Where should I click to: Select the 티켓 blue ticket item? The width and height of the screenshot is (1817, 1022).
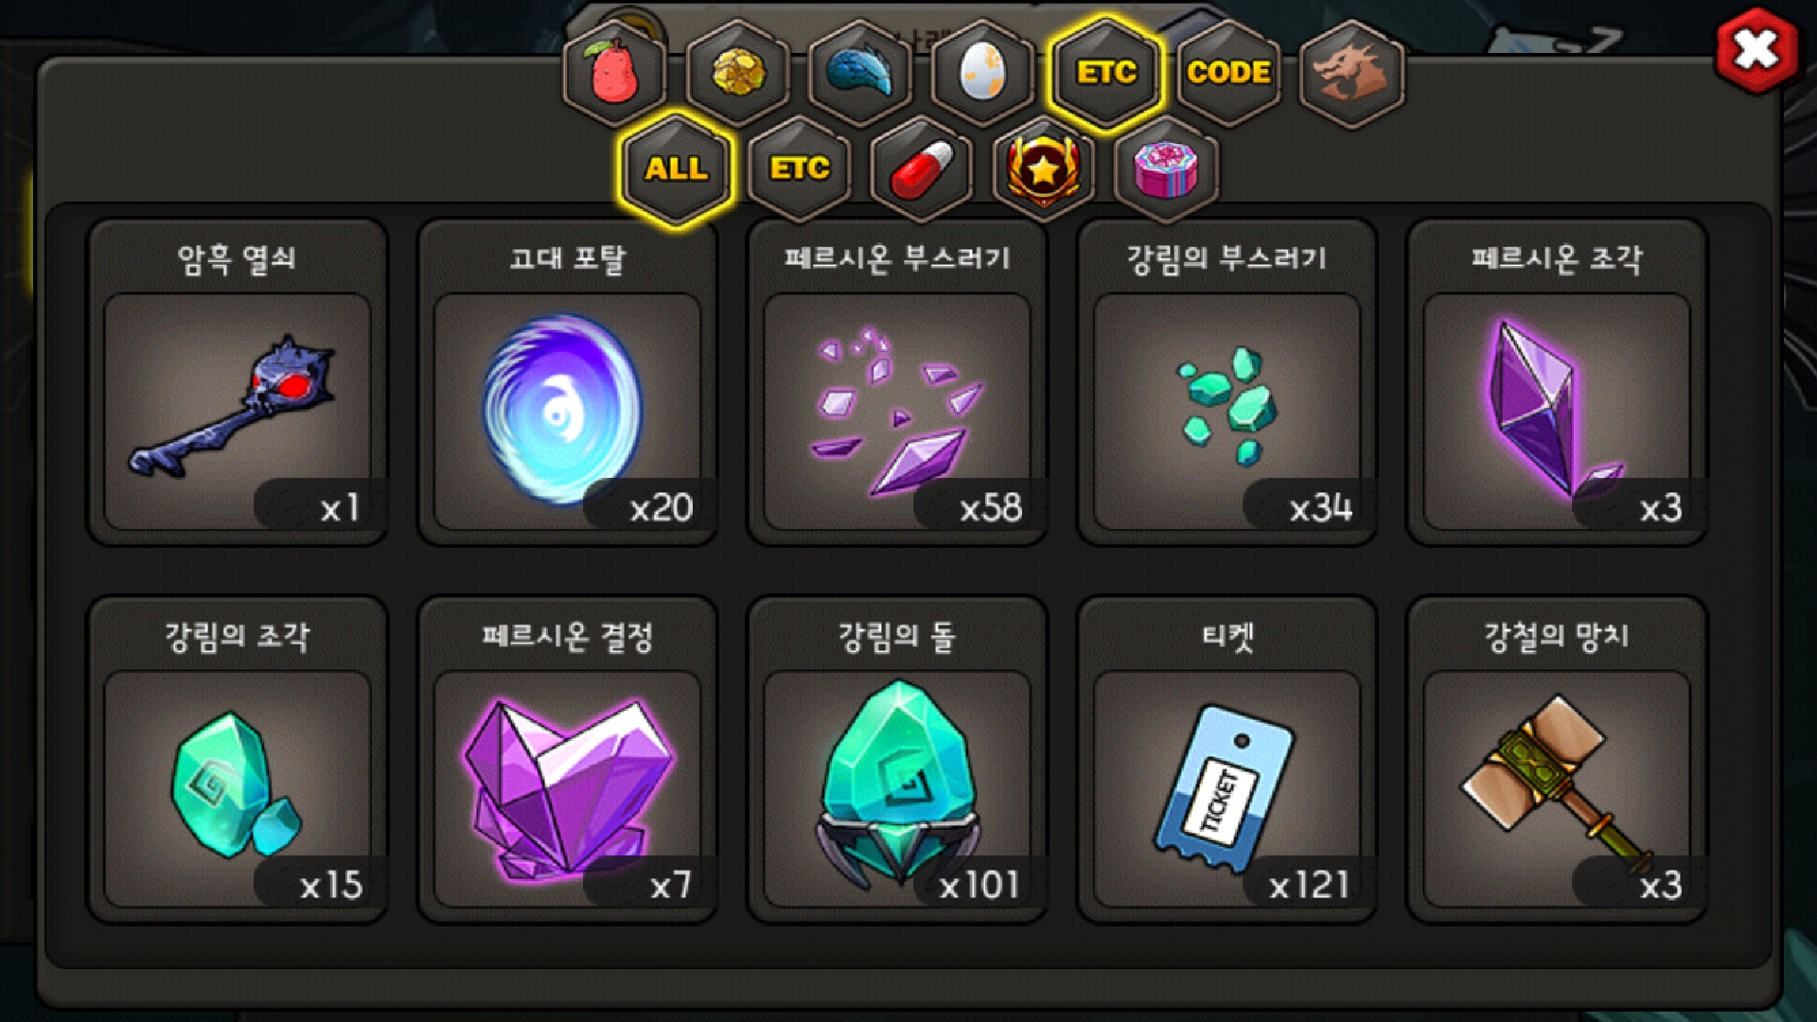coord(1226,760)
